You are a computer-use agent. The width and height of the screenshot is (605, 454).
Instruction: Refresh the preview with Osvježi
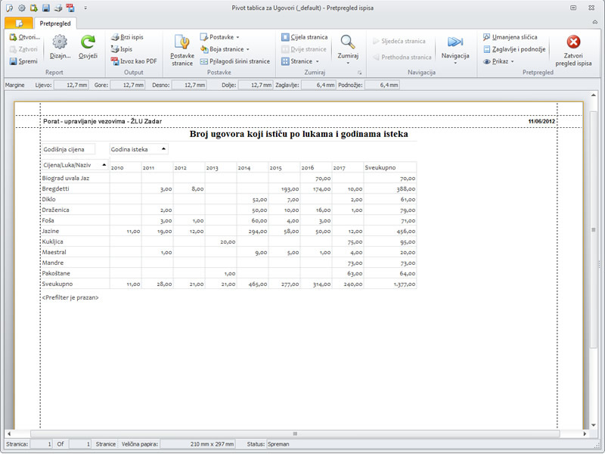88,47
